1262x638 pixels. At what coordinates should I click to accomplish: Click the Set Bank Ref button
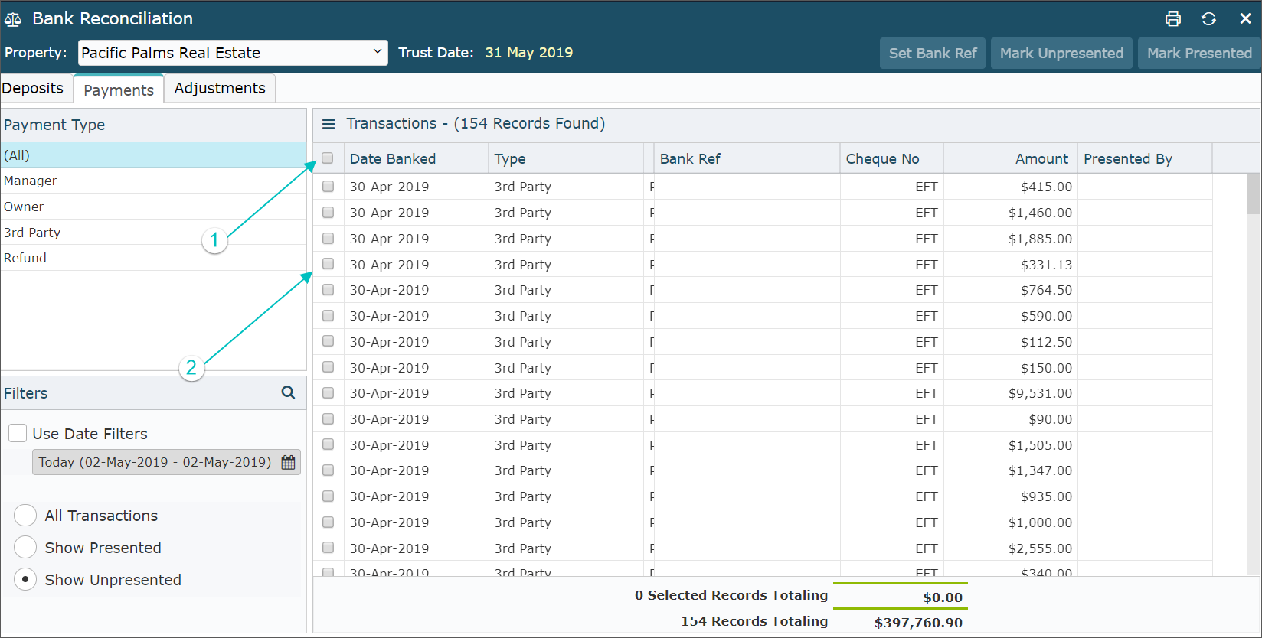pos(932,54)
